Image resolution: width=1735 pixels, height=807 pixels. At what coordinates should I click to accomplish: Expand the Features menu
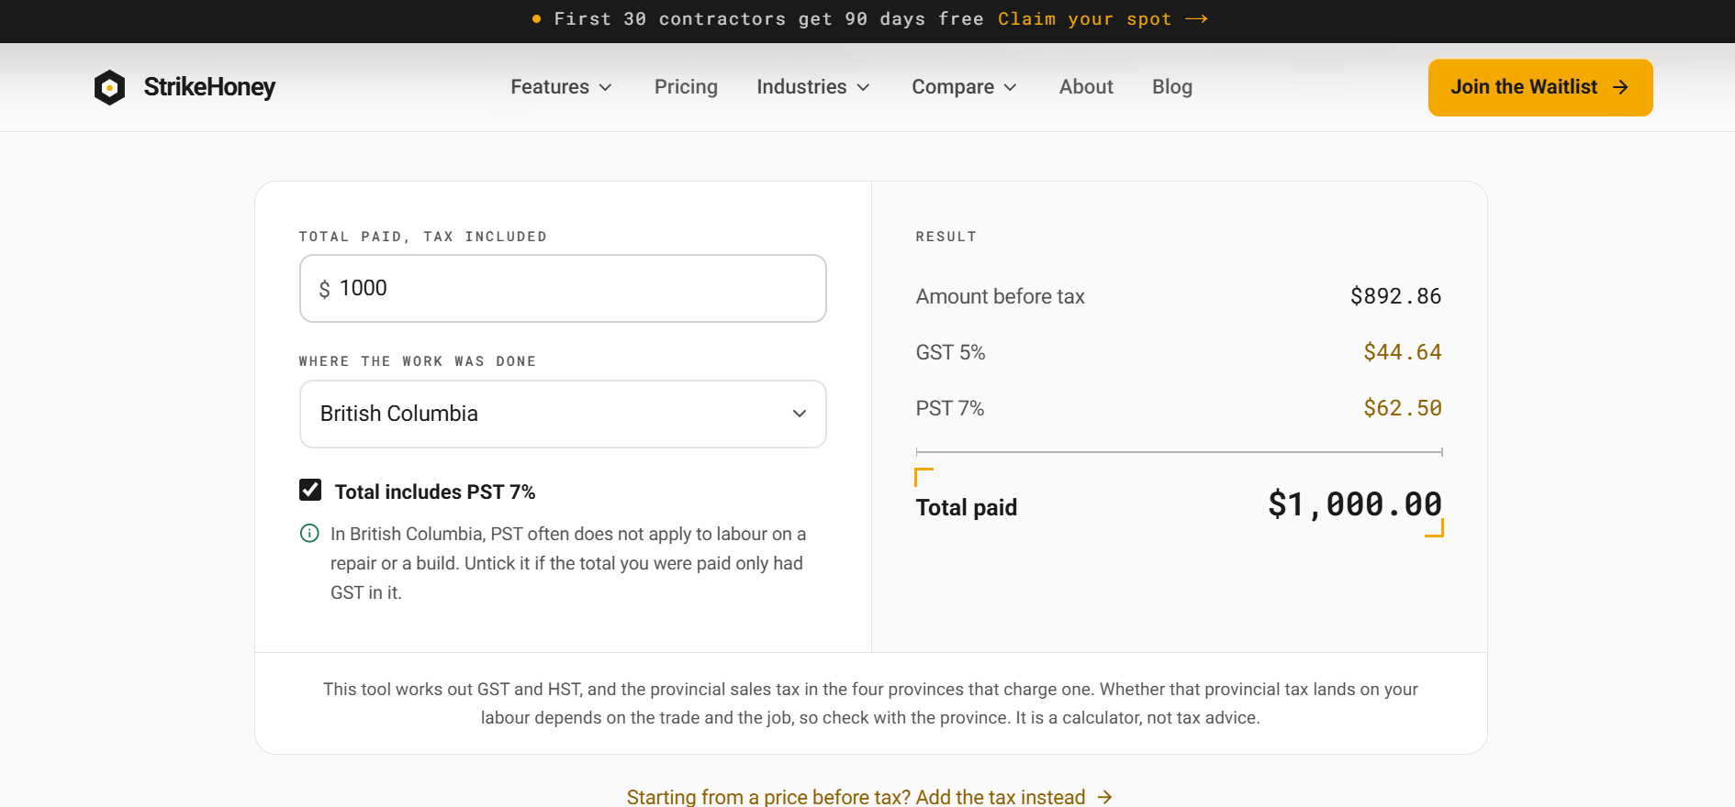coord(561,87)
